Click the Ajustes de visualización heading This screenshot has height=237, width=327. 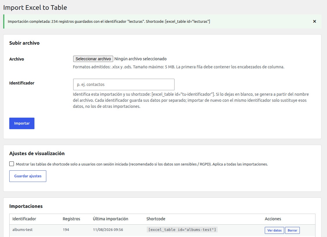[37, 153]
